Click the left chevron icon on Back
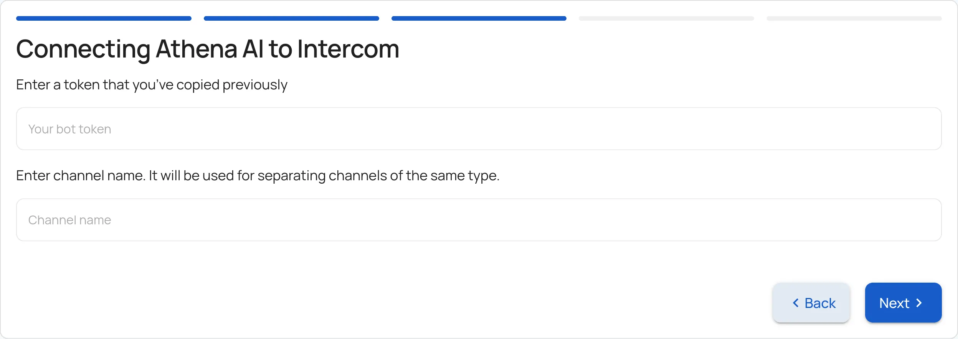Viewport: 958px width, 339px height. tap(796, 303)
